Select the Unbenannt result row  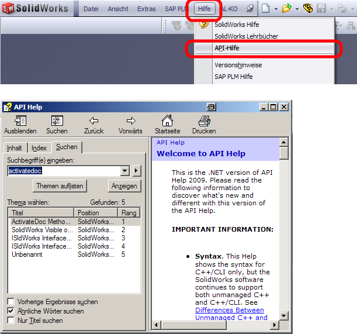coord(74,254)
